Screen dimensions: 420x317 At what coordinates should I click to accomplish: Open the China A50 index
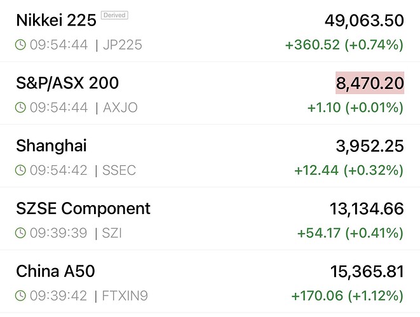(55, 271)
